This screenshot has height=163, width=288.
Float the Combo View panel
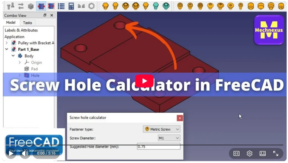tap(45, 15)
